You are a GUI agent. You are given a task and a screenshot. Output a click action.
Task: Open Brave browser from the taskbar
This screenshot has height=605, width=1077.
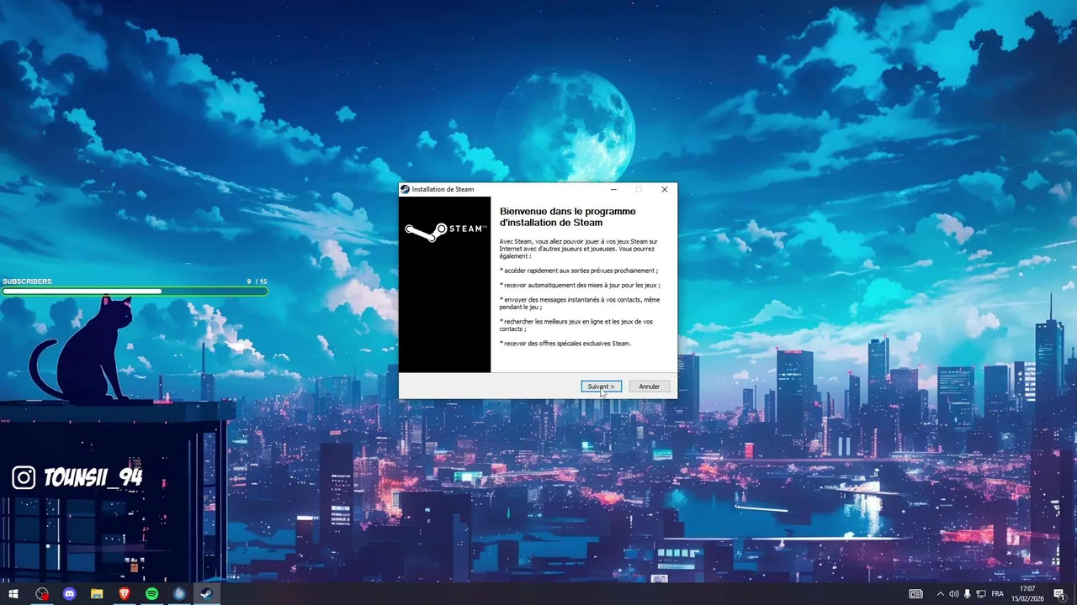pos(125,594)
